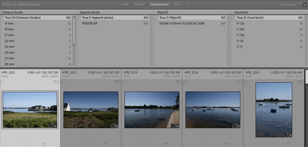Image resolution: width=308 pixels, height=147 pixels.
Task: Toggle the pick flag on KPB_5225
Action: pyautogui.click(x=246, y=82)
